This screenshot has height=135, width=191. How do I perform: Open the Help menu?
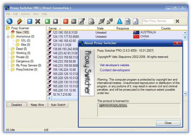pyautogui.click(x=44, y=14)
